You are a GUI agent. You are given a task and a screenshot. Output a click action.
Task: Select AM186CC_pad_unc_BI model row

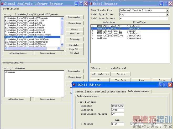click(130, 31)
